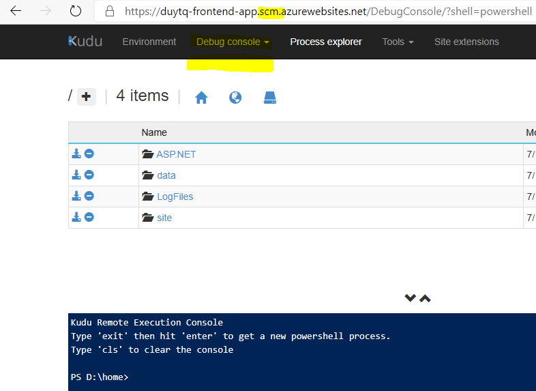Viewport: 536px width, 391px height.
Task: Download the ASP.NET folder
Action: pos(76,154)
